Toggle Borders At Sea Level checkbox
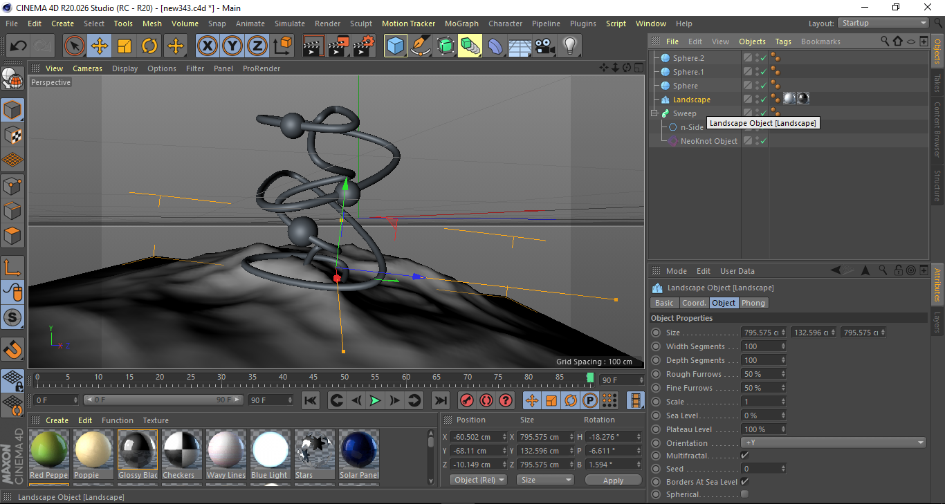The image size is (945, 504). click(x=744, y=481)
